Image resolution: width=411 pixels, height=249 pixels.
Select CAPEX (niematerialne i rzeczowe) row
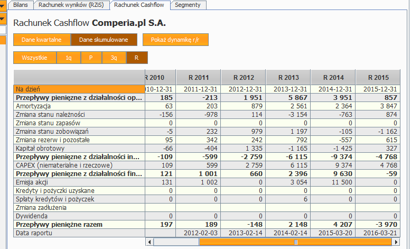pos(79,165)
